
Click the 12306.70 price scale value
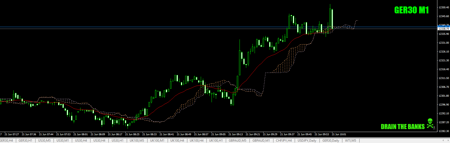click(x=444, y=87)
